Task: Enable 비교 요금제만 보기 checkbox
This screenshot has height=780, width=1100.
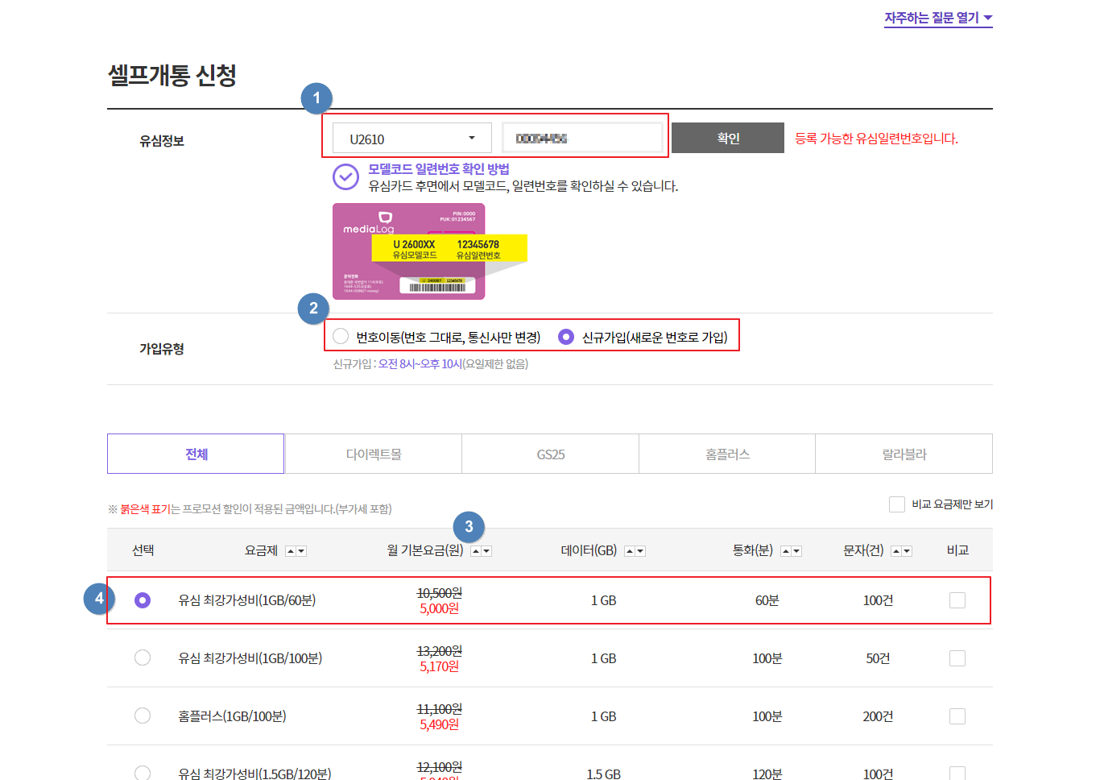Action: (x=897, y=504)
